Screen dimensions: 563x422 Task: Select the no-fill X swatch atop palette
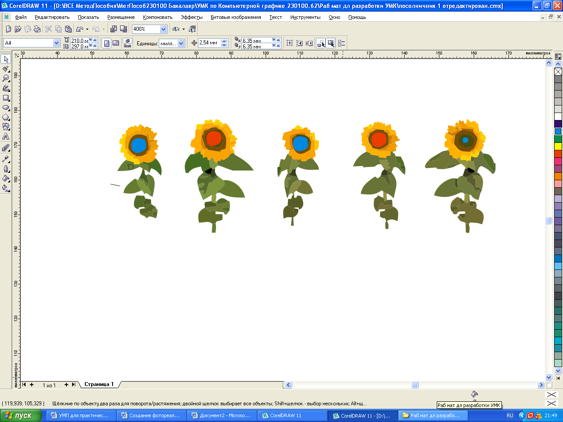(558, 72)
